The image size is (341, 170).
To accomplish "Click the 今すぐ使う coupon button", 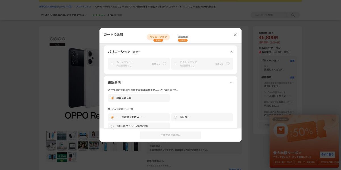I will point(327,155).
